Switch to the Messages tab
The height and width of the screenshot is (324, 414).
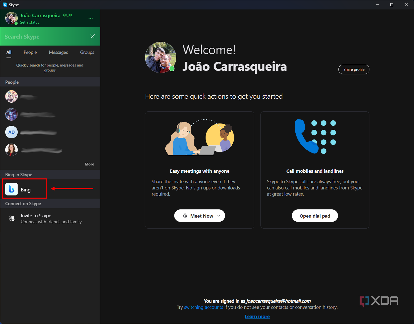coord(58,52)
